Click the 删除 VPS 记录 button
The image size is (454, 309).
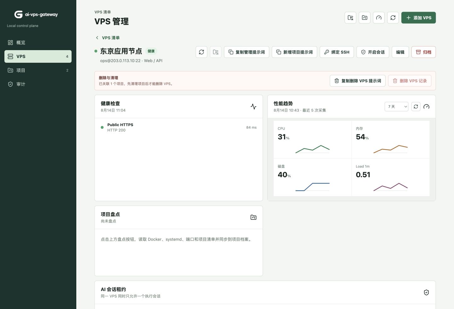coord(410,81)
